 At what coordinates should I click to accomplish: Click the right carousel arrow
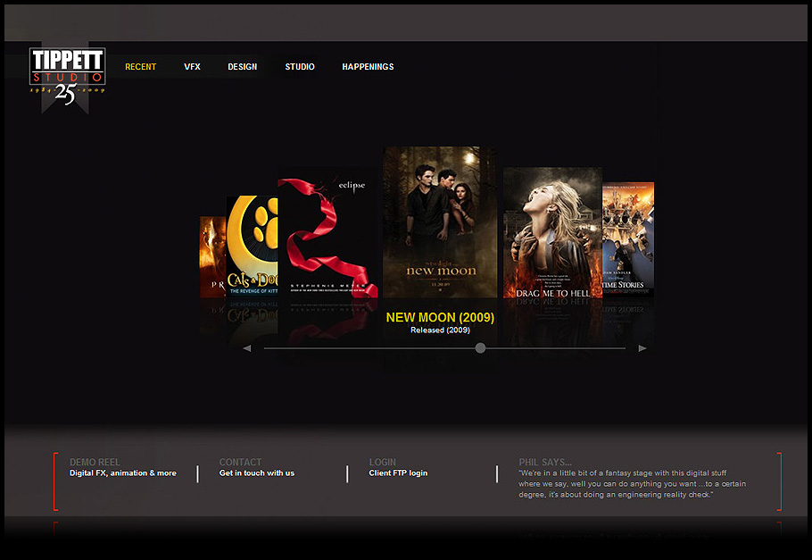point(642,348)
